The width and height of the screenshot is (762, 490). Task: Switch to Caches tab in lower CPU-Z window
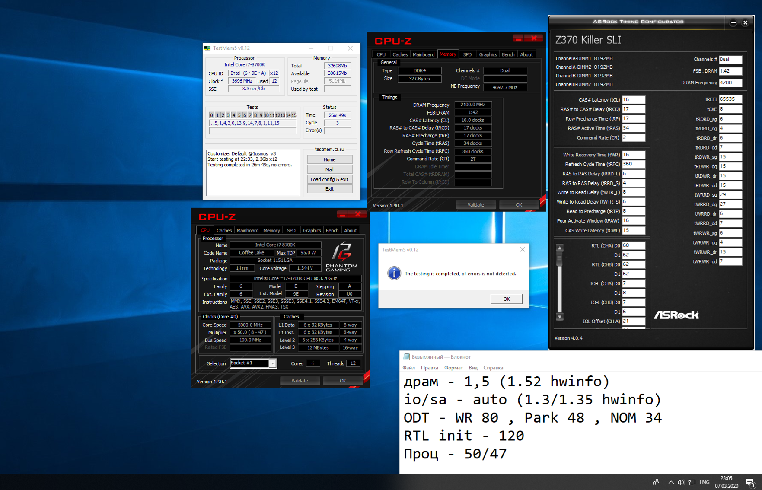[x=224, y=230]
